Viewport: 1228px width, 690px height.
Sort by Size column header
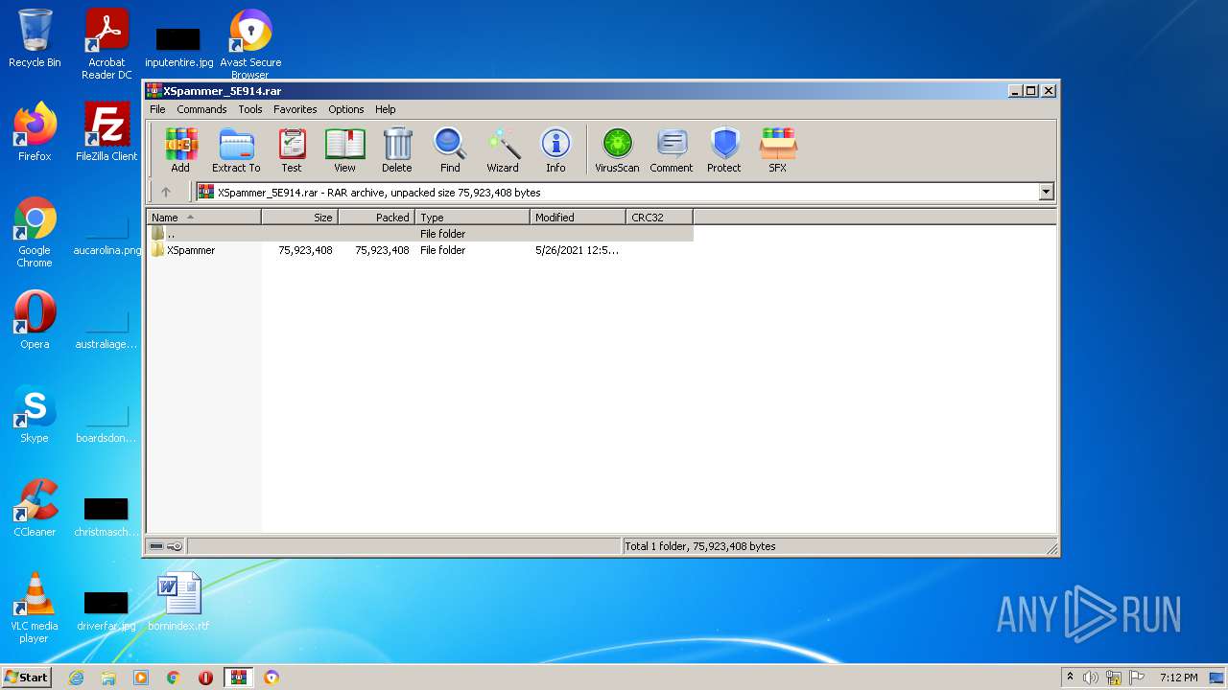tap(299, 218)
